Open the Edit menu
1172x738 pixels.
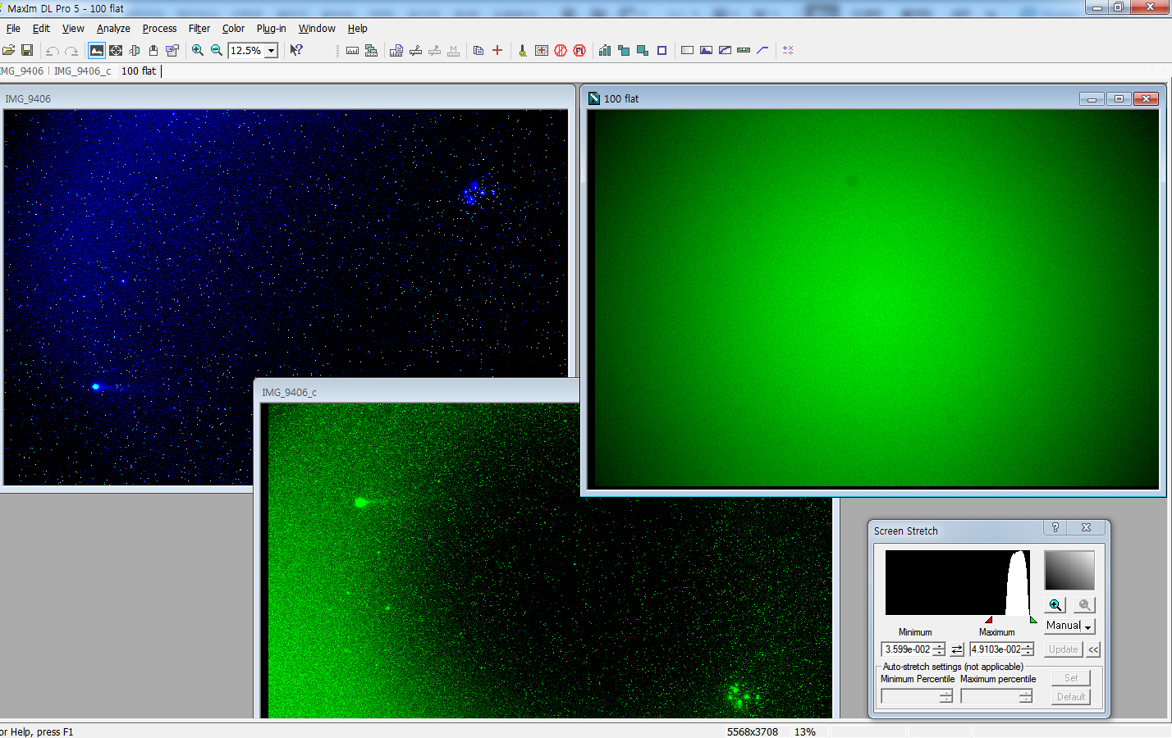[x=41, y=29]
